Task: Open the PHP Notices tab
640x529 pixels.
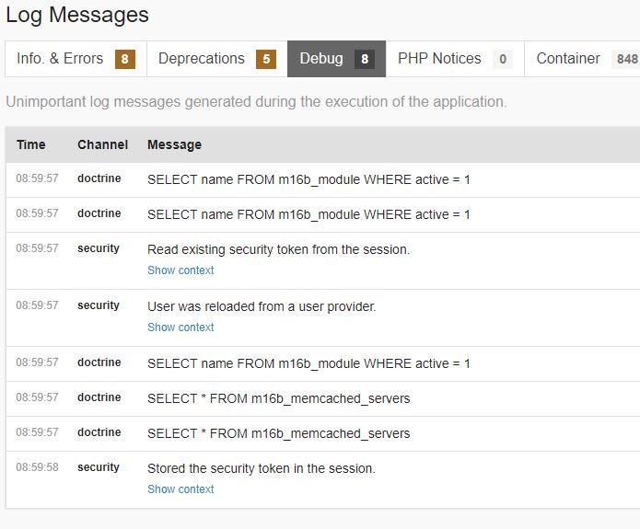Action: (439, 59)
